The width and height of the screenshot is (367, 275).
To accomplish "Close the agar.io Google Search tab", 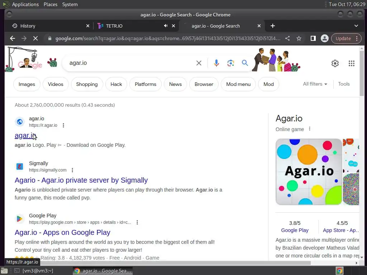I will click(259, 26).
